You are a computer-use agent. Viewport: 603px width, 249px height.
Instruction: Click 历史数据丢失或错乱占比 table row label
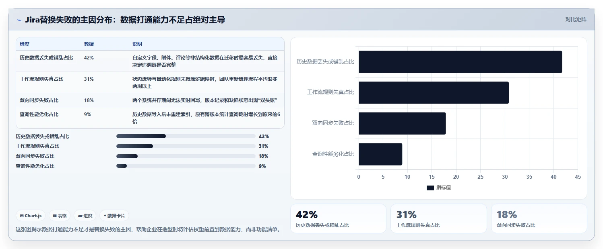click(x=46, y=58)
